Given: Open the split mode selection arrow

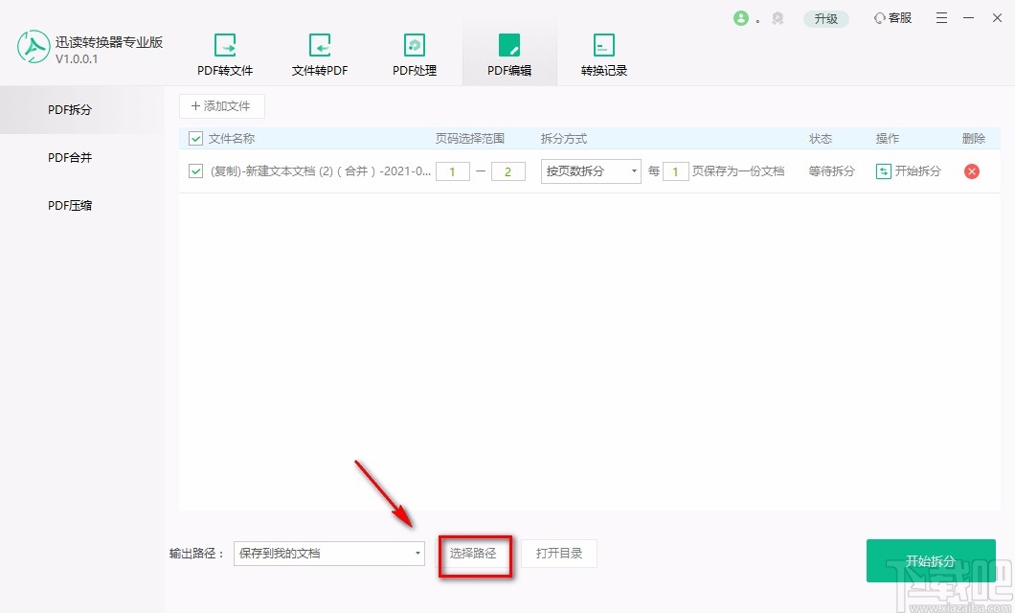Looking at the screenshot, I should tap(633, 171).
